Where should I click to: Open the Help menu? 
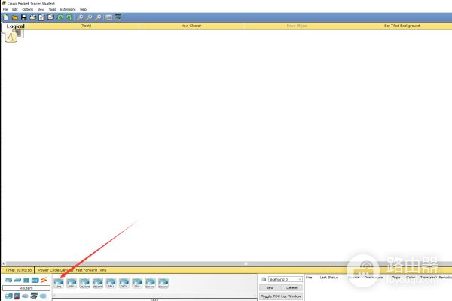tap(83, 9)
